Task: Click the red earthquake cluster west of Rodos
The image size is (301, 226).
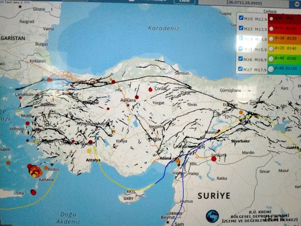Action: tap(35, 170)
